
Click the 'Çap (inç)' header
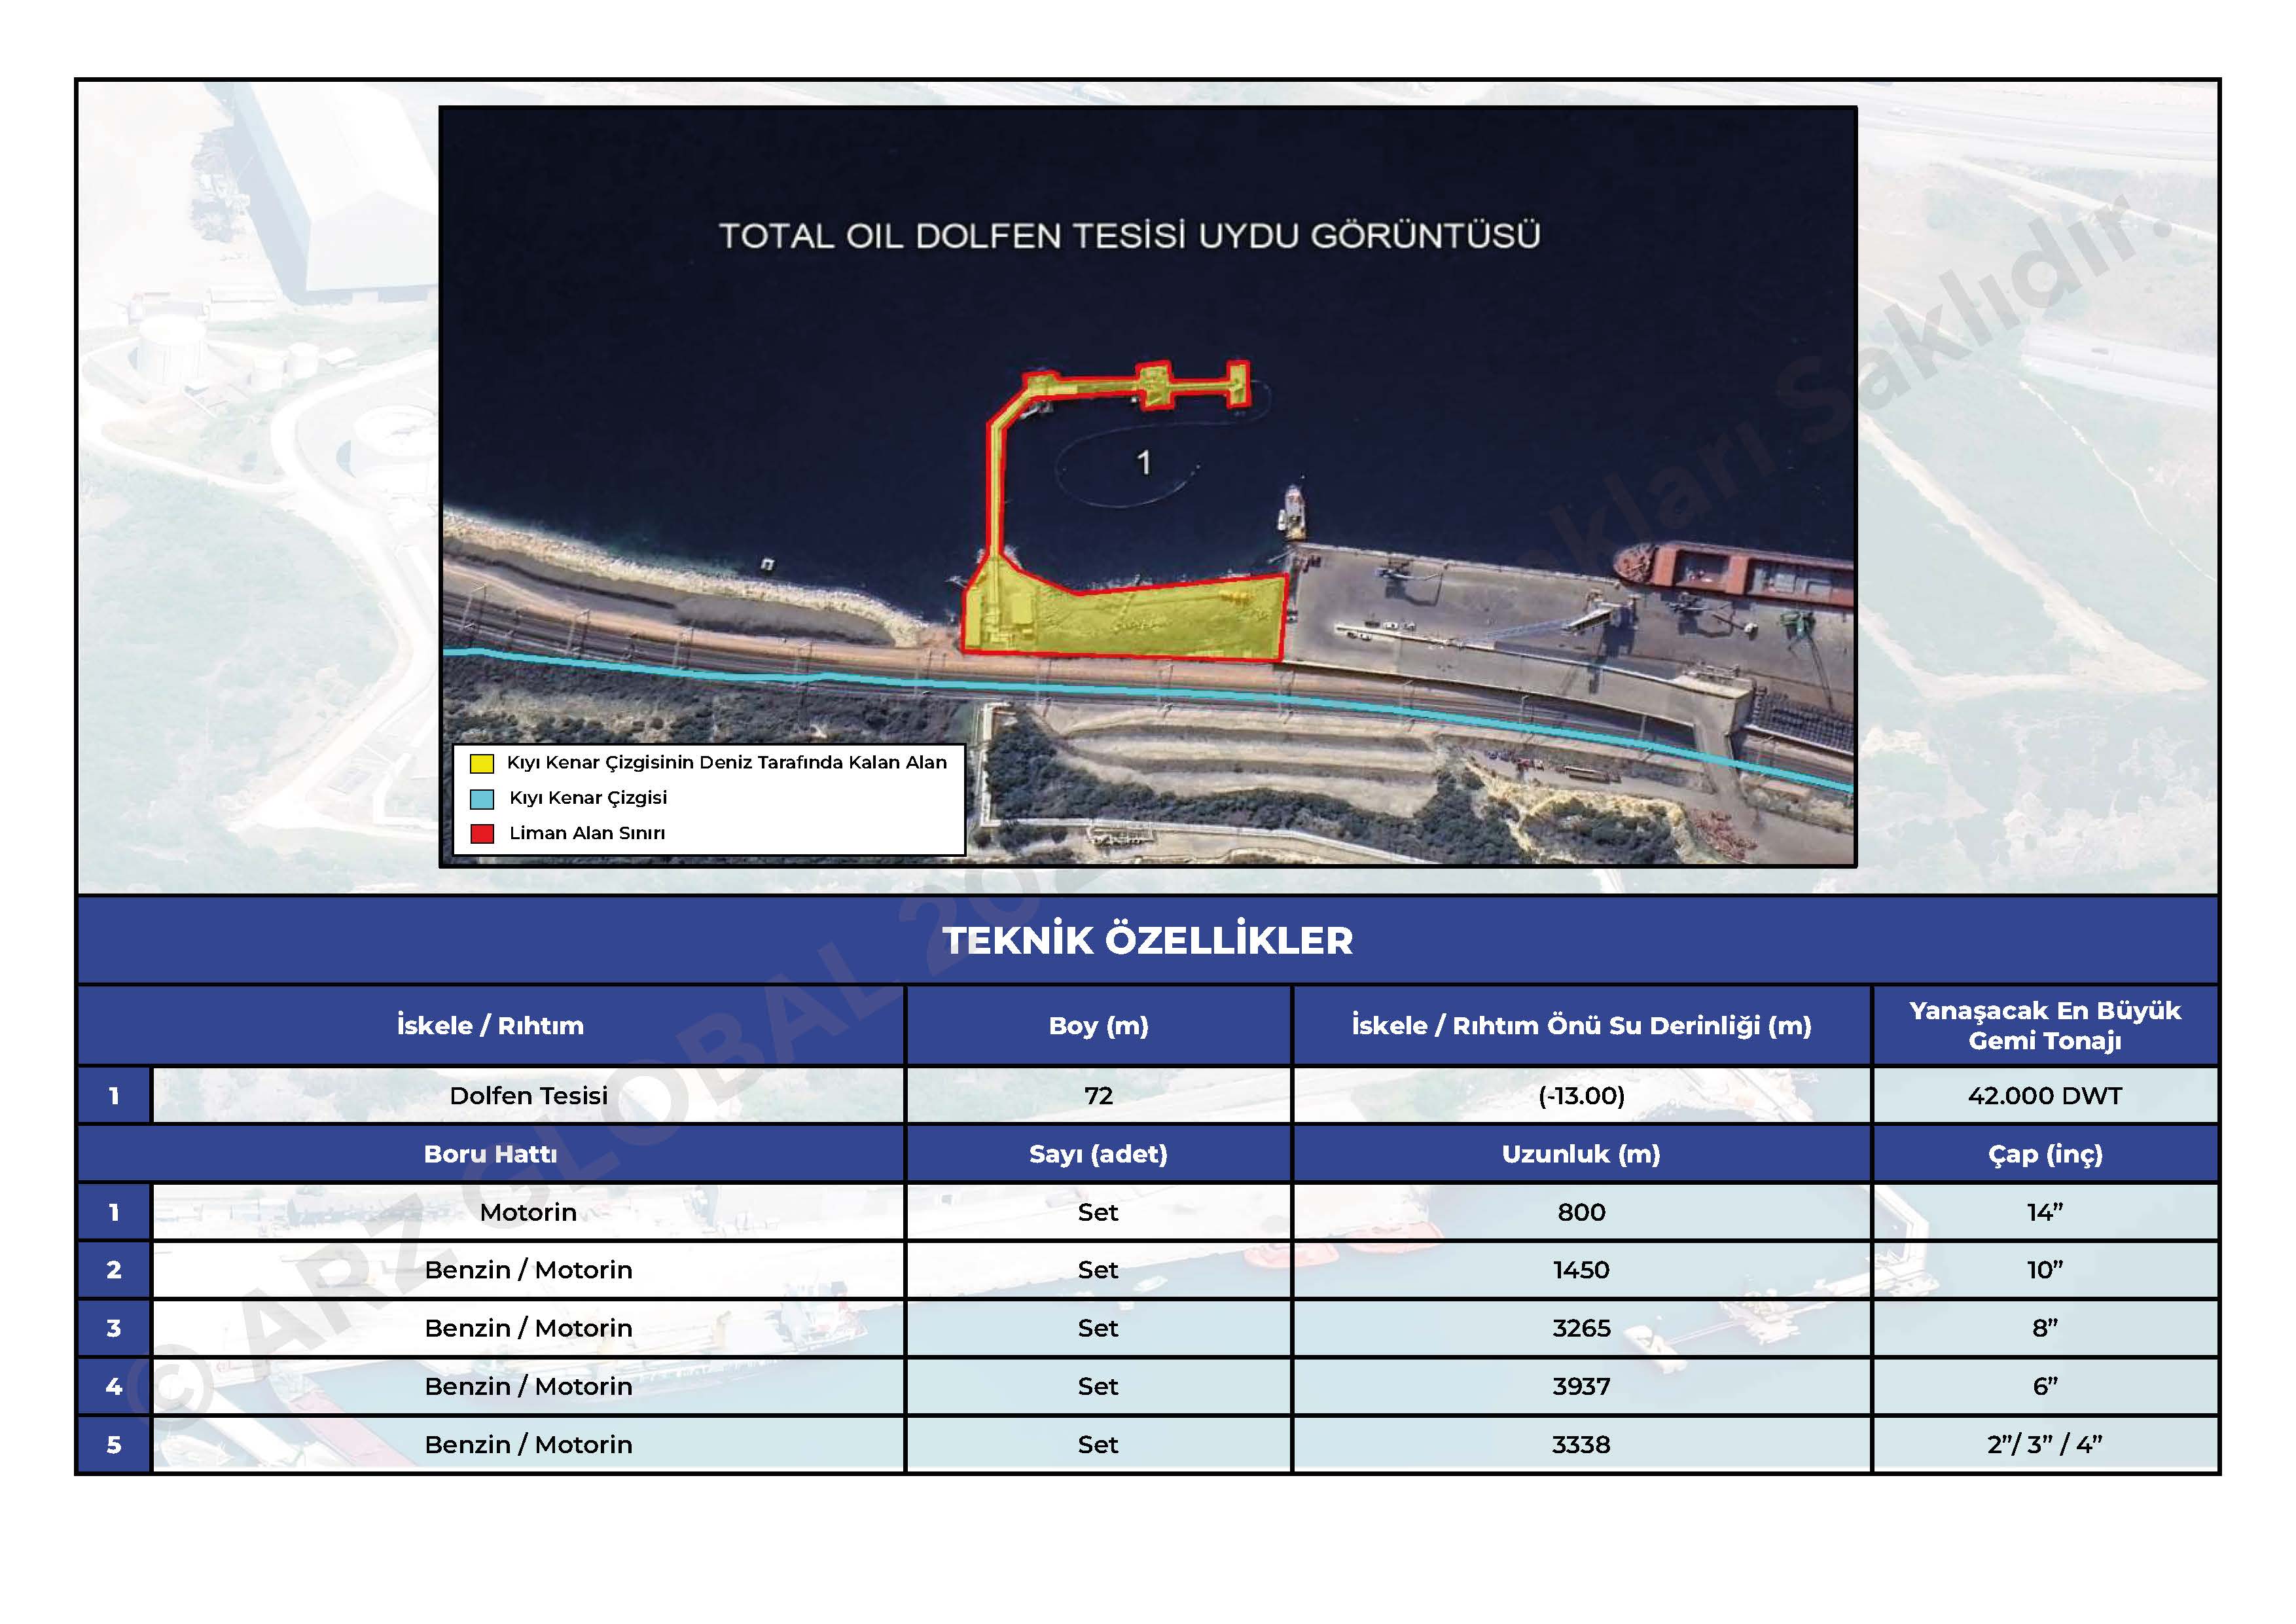2045,1154
